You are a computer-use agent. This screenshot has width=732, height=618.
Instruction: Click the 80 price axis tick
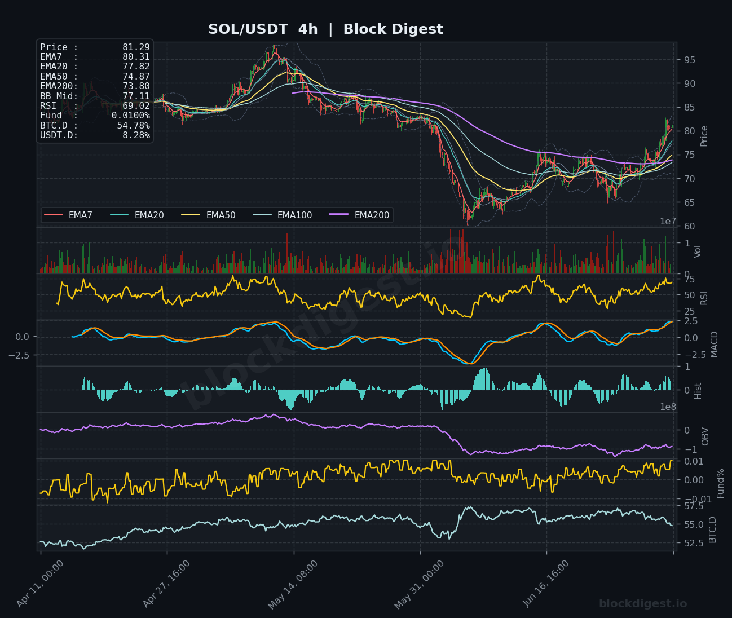click(689, 131)
